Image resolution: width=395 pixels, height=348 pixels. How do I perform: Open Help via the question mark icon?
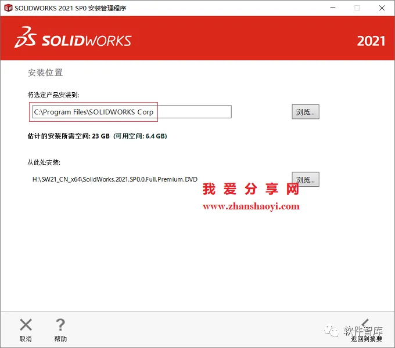coord(60,325)
